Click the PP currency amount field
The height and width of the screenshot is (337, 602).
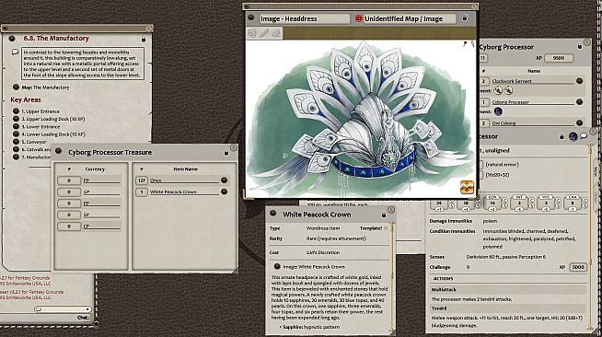(69, 180)
